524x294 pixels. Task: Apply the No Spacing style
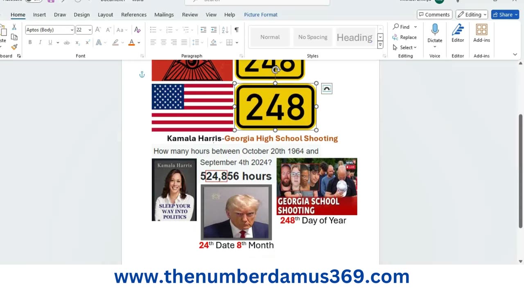pos(313,37)
